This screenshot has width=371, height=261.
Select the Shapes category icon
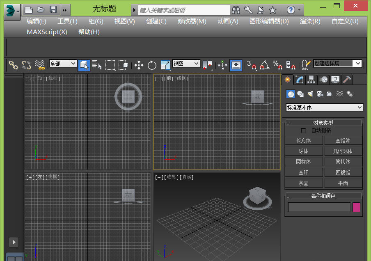coord(300,94)
